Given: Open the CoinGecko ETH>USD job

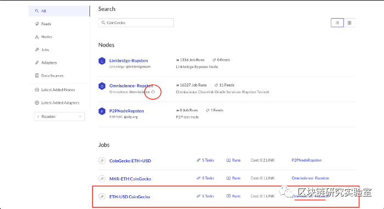Looking at the screenshot, I should (x=130, y=161).
